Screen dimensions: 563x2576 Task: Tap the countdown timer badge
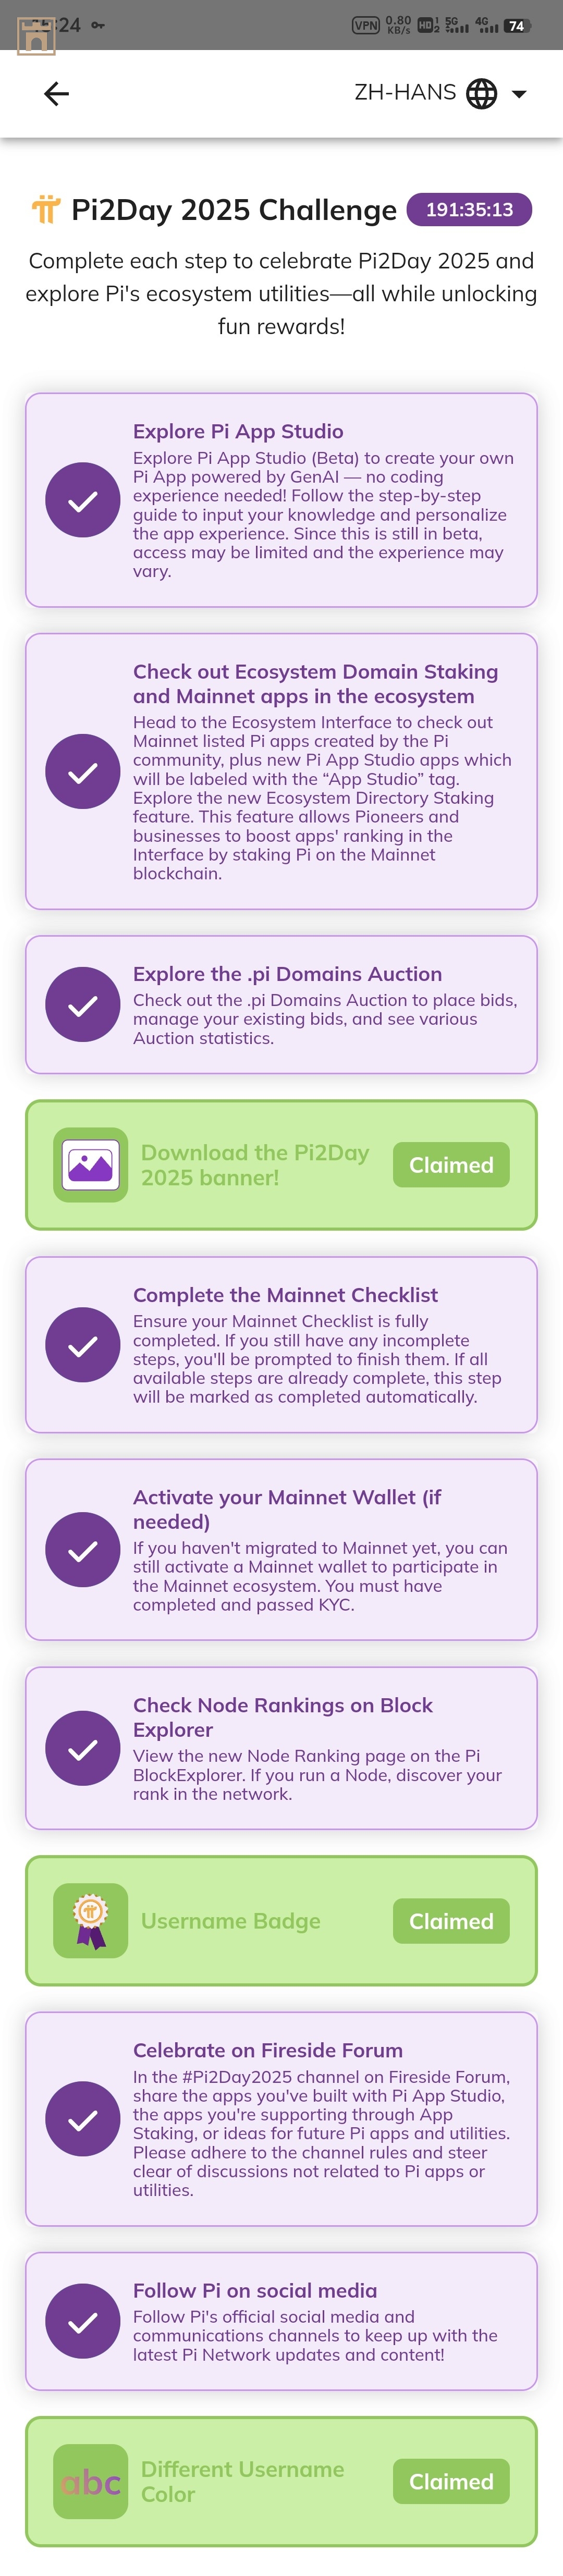469,210
